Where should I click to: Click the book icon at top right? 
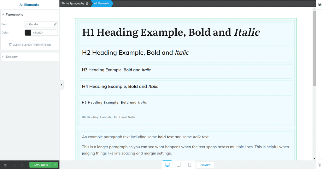coord(320,5)
